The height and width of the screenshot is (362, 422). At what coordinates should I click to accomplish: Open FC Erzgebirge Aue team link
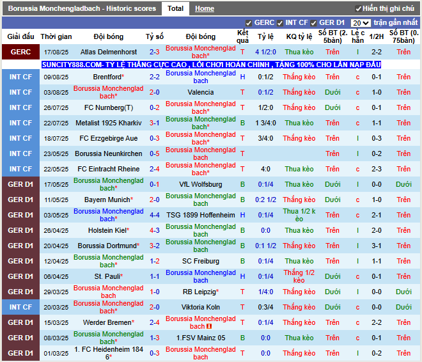pyautogui.click(x=109, y=138)
